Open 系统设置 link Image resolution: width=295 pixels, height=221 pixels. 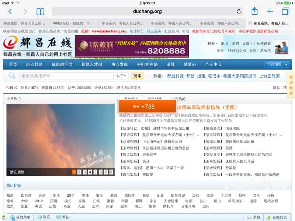coord(264,43)
